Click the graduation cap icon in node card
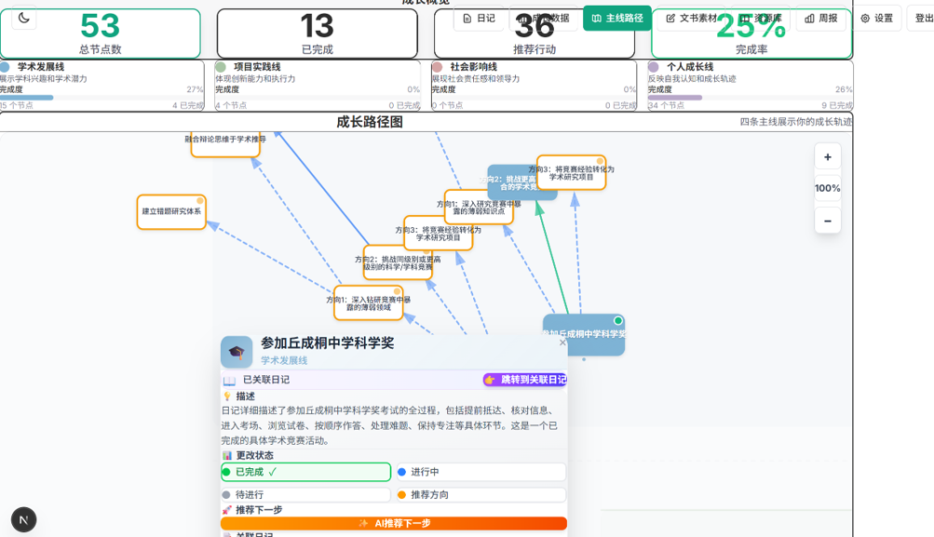Image resolution: width=934 pixels, height=537 pixels. coord(238,351)
